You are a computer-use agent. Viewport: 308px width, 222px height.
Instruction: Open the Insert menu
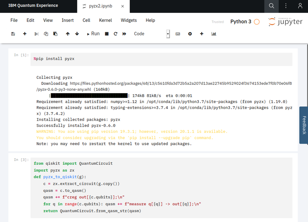(x=68, y=20)
